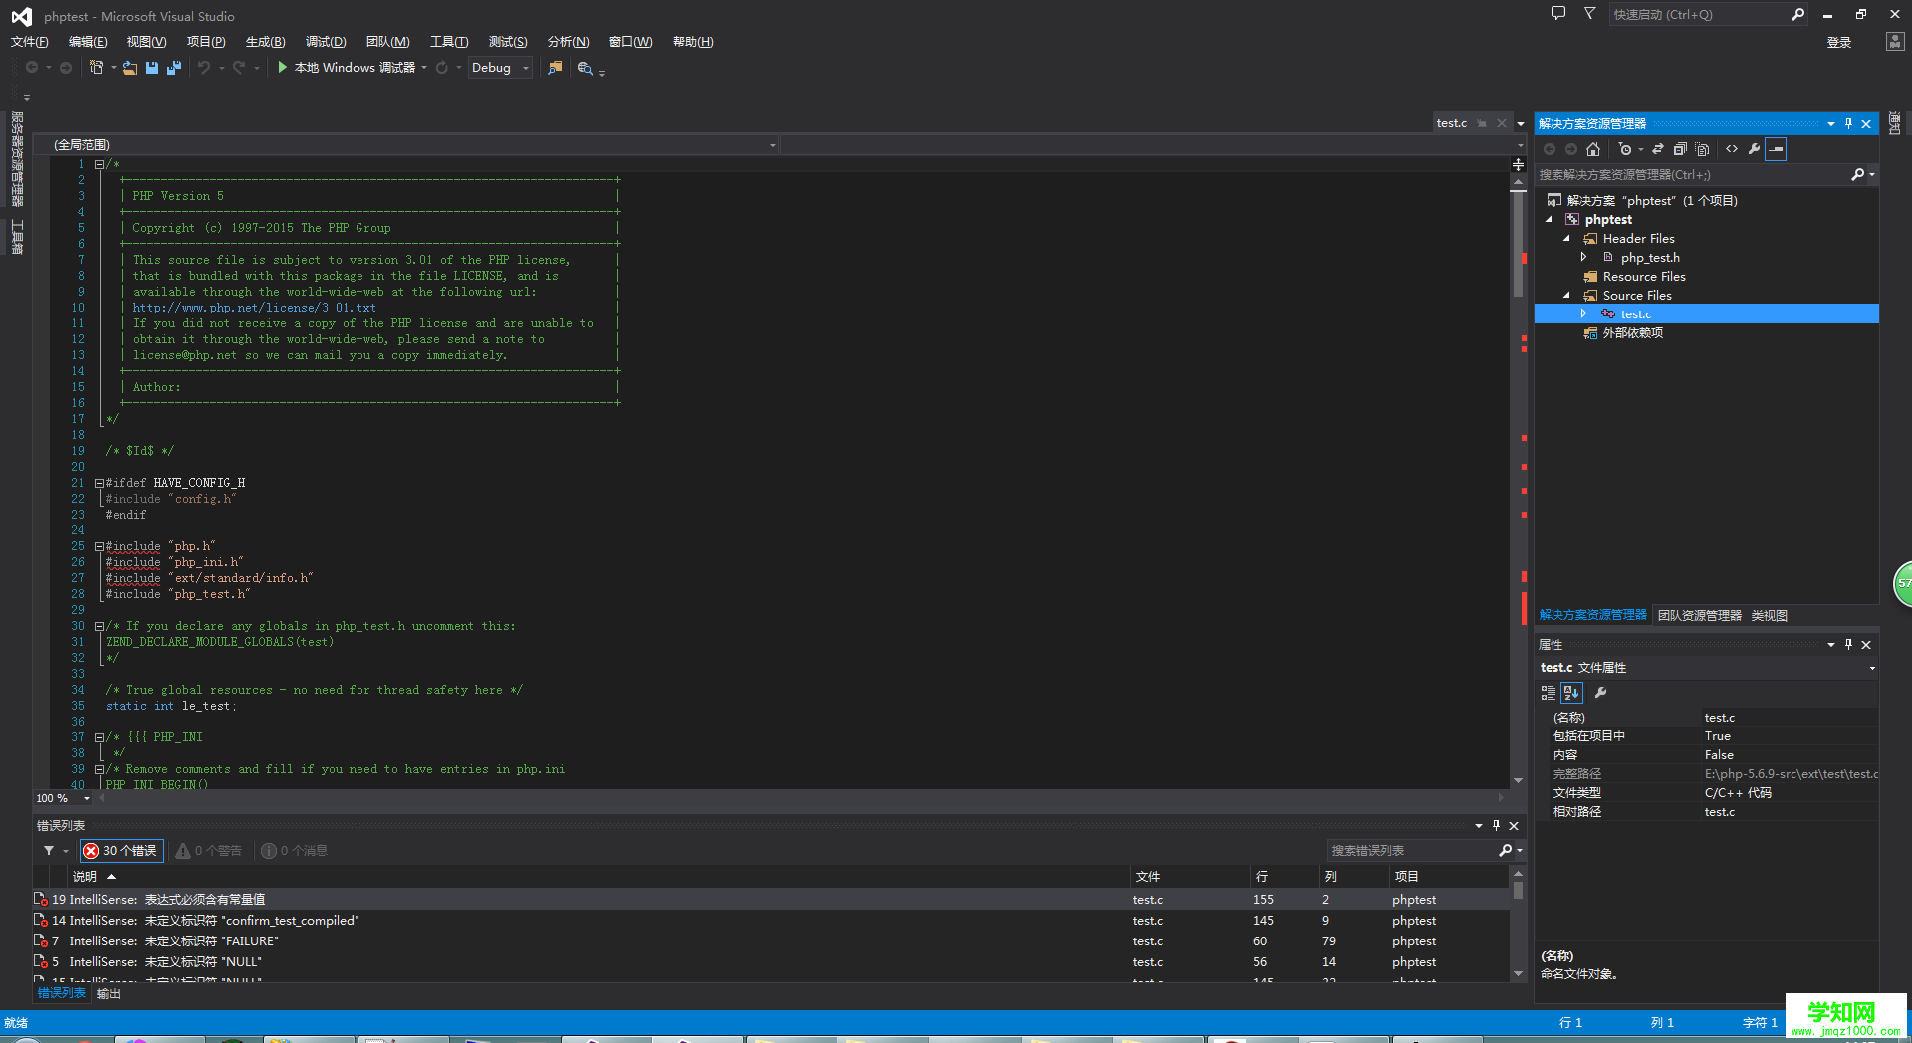The width and height of the screenshot is (1912, 1043).
Task: Click Sync with Active Document icon
Action: coord(1658,149)
